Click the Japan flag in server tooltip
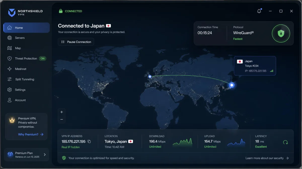 point(240,61)
